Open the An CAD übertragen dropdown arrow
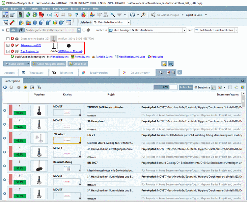The image size is (247, 202). pyautogui.click(x=182, y=15)
